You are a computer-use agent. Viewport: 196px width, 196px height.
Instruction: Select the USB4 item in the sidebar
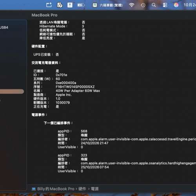tap(4, 27)
